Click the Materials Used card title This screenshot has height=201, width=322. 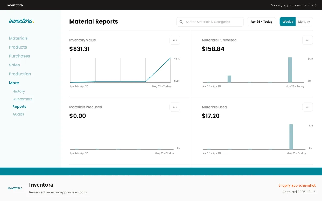click(214, 107)
